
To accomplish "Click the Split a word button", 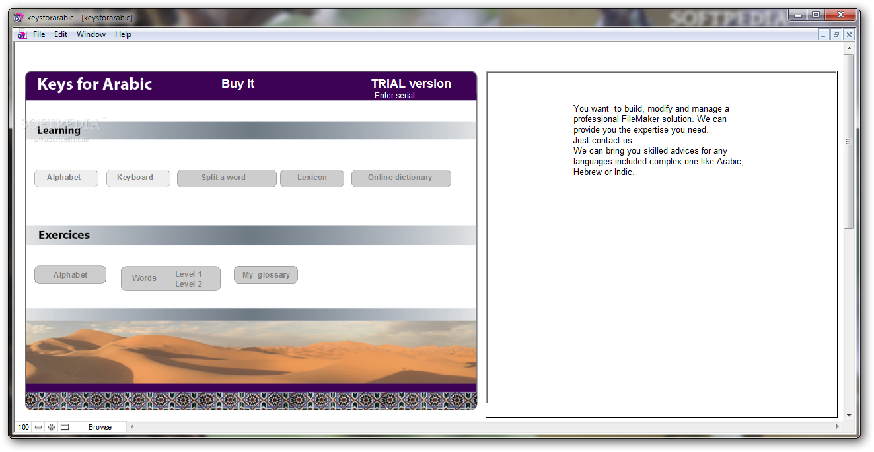I will tap(227, 178).
